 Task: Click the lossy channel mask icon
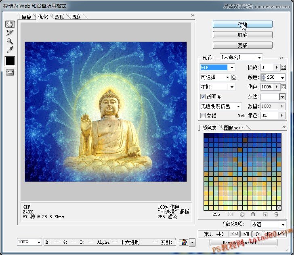pyautogui.click(x=283, y=67)
